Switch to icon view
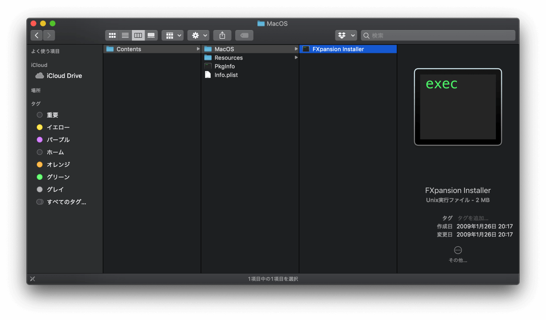 click(112, 35)
